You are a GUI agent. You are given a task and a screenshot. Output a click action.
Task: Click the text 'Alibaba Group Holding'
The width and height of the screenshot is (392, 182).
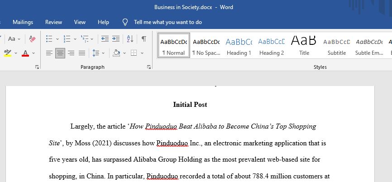click(167, 159)
